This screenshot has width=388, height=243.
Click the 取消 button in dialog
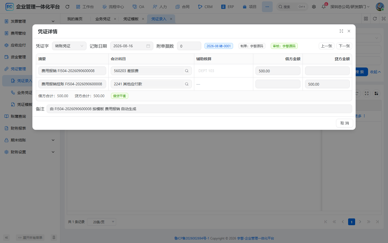(x=345, y=123)
